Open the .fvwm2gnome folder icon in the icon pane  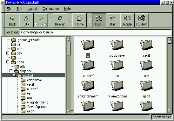(117, 86)
